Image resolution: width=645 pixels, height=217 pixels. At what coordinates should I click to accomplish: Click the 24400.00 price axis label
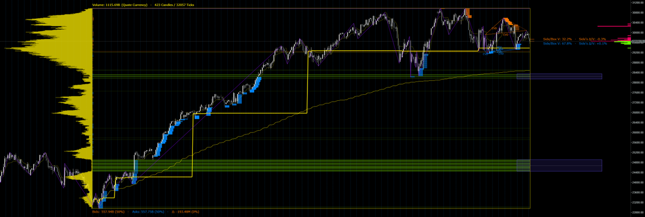point(638,173)
